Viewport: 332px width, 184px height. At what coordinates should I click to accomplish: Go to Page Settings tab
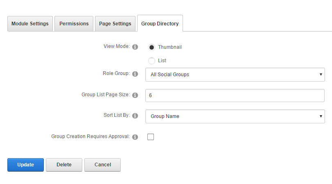point(115,24)
